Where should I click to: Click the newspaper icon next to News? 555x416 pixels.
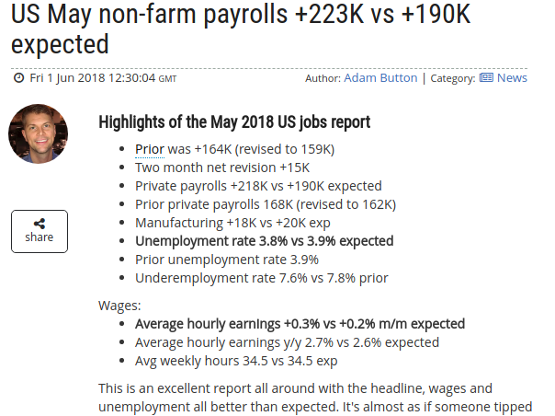486,78
